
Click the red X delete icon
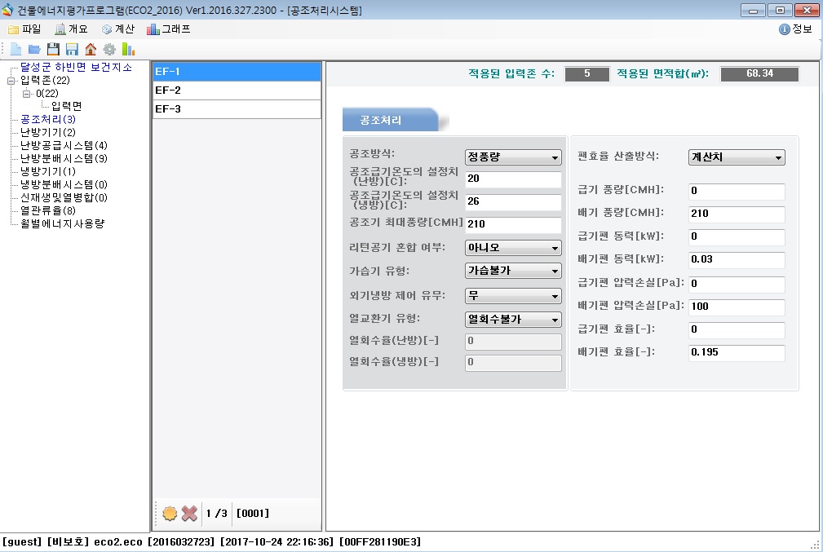(189, 514)
